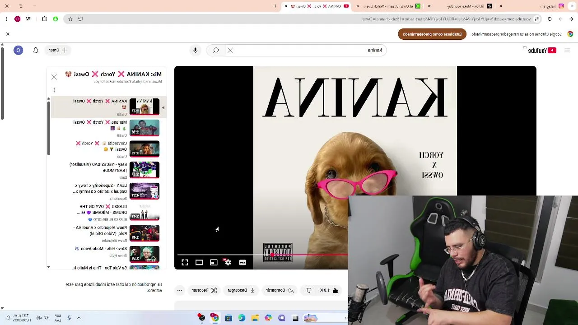The height and width of the screenshot is (325, 578).
Task: Open Microsoft Store from the taskbar
Action: [x=228, y=318]
